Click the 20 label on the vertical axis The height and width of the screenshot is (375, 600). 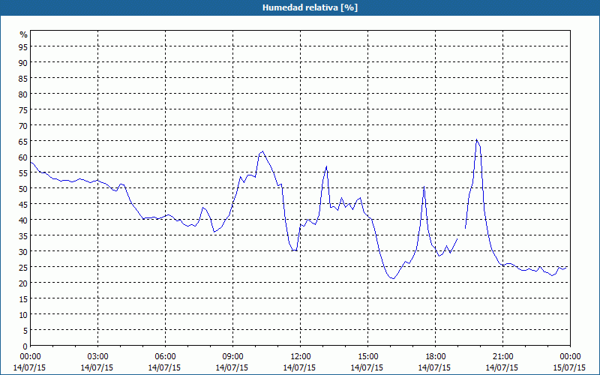coord(23,283)
